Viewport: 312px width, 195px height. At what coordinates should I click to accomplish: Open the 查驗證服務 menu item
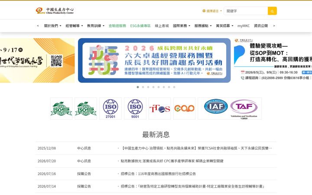point(117,26)
